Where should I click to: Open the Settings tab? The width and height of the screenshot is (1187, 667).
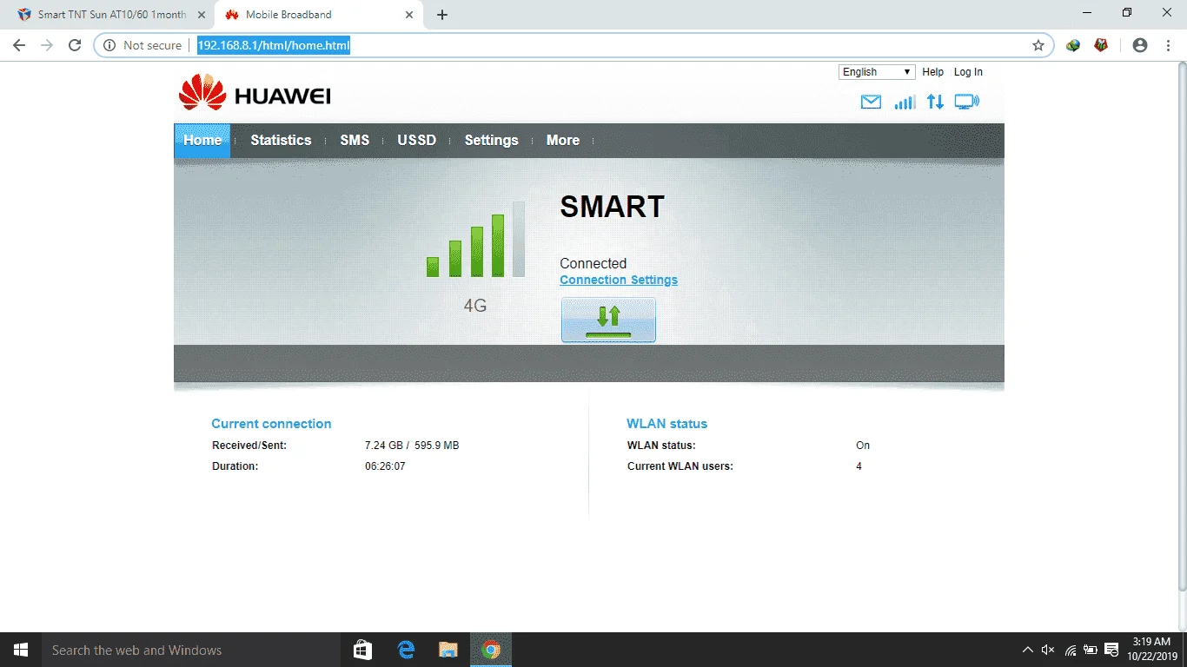tap(491, 140)
